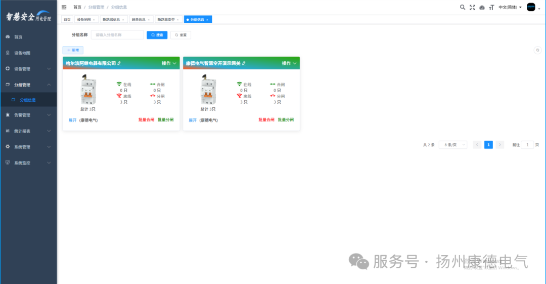Go to the previous page arrow
This screenshot has width=546, height=284.
pos(477,145)
